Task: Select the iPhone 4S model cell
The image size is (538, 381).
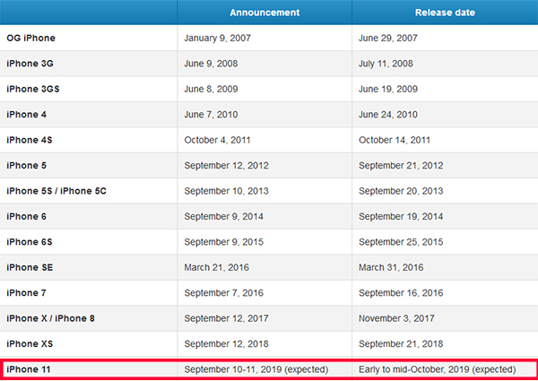Action: tap(31, 141)
